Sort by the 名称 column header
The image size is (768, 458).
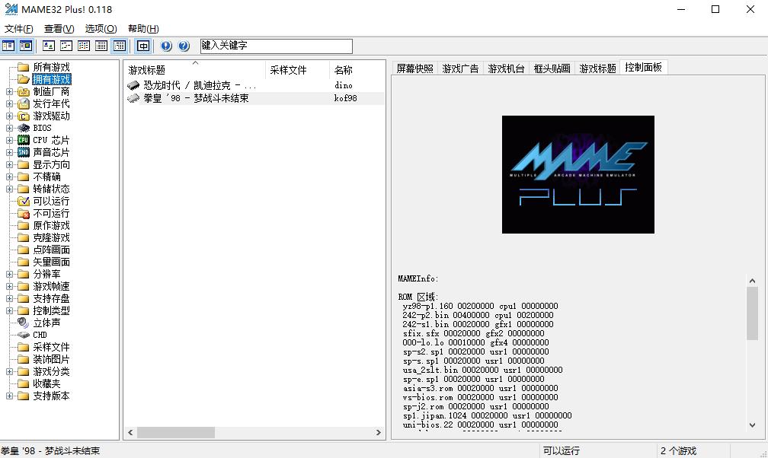[x=357, y=70]
